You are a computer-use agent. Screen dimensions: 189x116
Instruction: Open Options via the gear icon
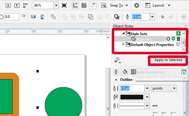[136, 5]
